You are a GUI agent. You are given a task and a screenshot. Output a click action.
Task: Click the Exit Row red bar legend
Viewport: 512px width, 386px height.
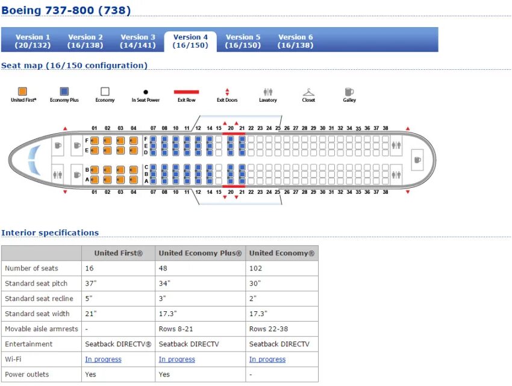click(x=187, y=92)
